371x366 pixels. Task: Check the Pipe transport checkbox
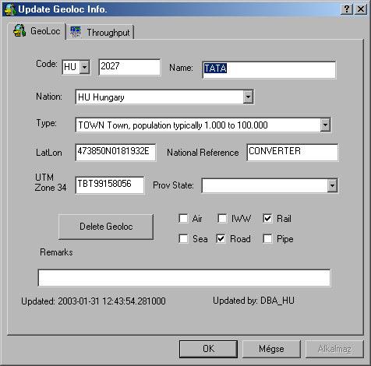267,238
